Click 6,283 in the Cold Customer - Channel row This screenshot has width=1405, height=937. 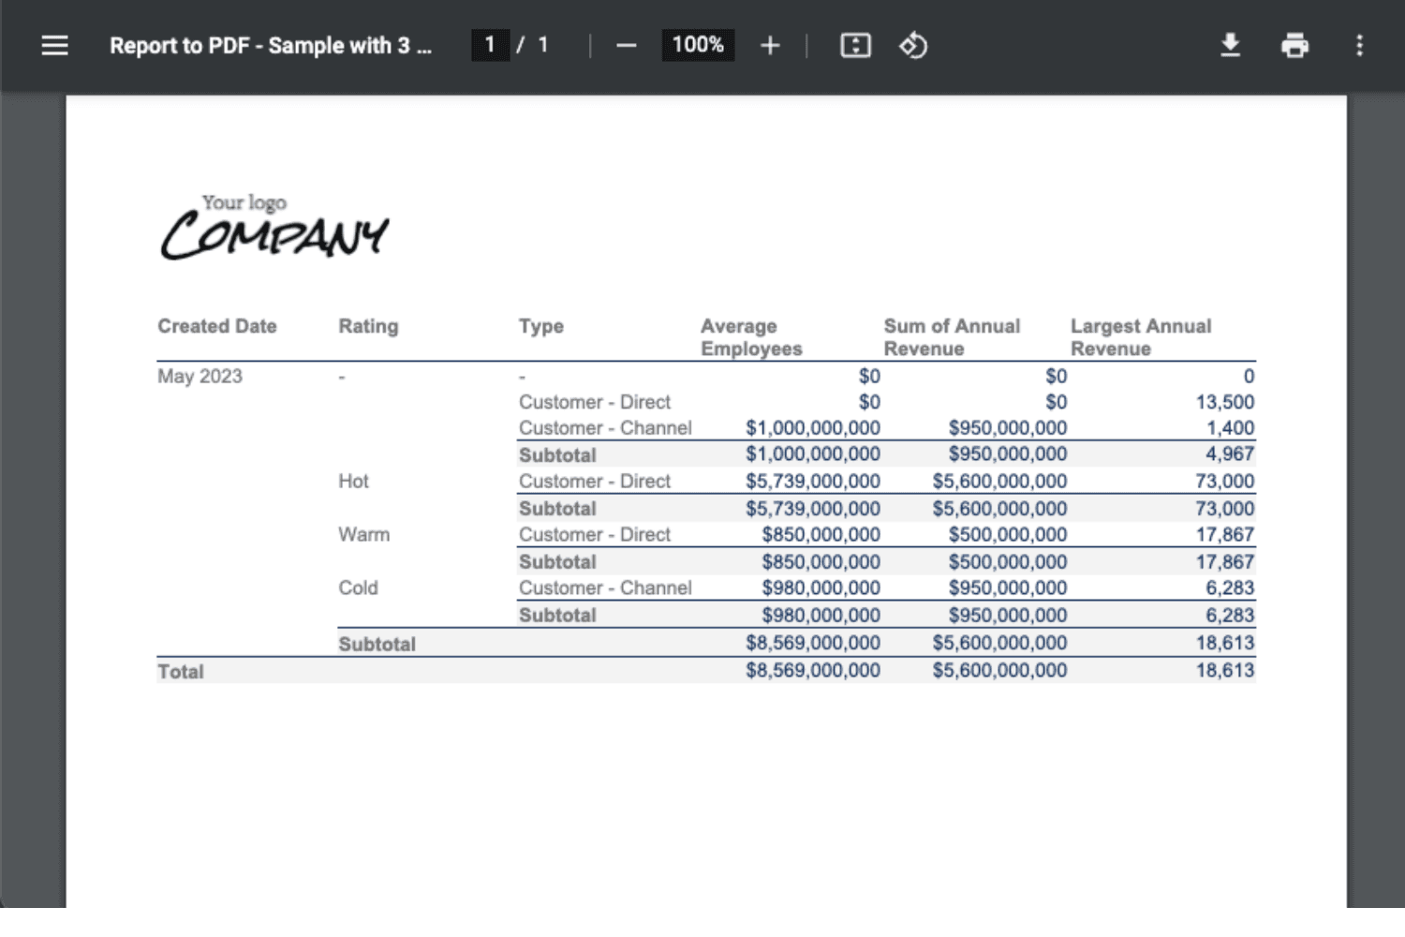1230,588
